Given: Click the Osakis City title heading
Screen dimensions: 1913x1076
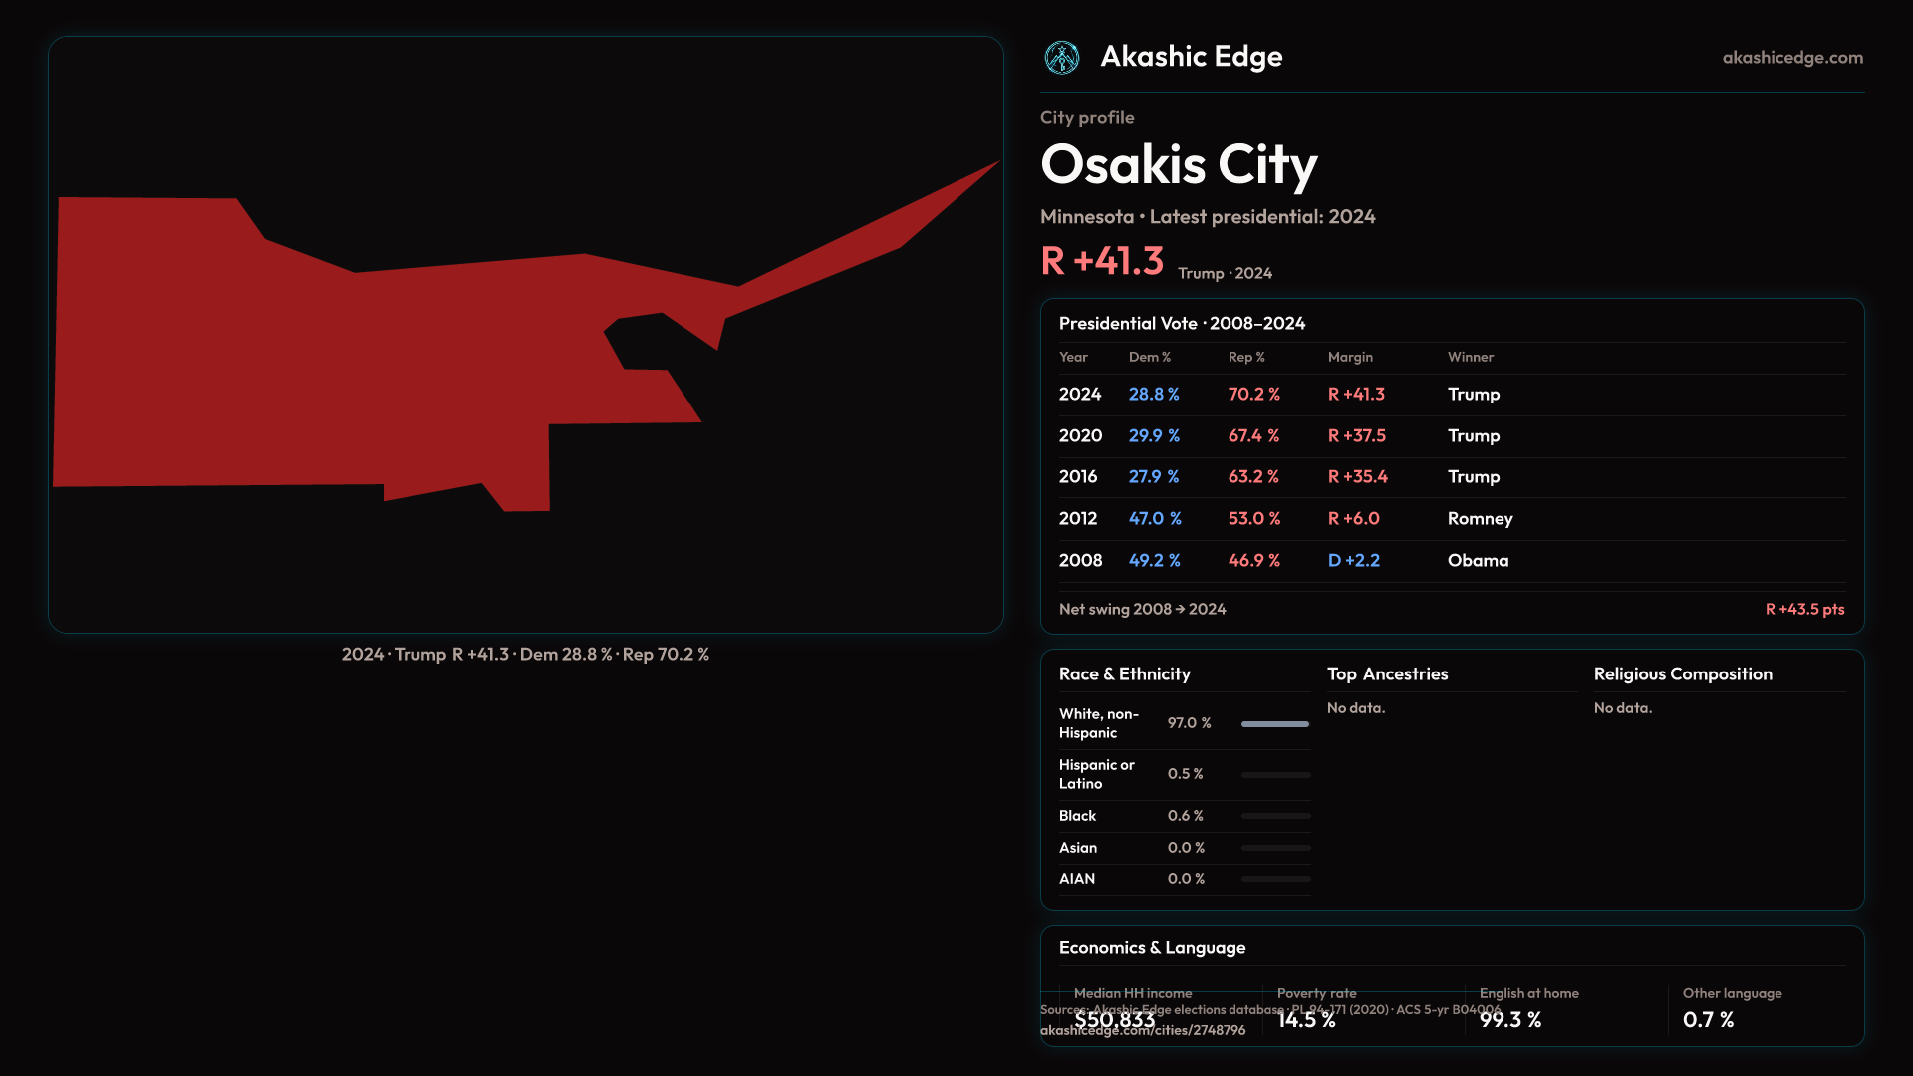Looking at the screenshot, I should tap(1178, 165).
